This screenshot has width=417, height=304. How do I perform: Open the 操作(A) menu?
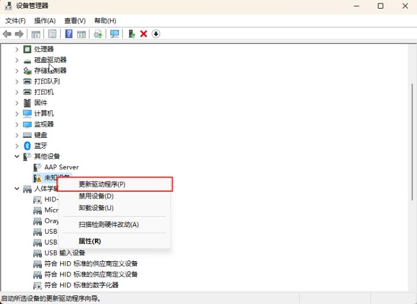click(x=44, y=21)
